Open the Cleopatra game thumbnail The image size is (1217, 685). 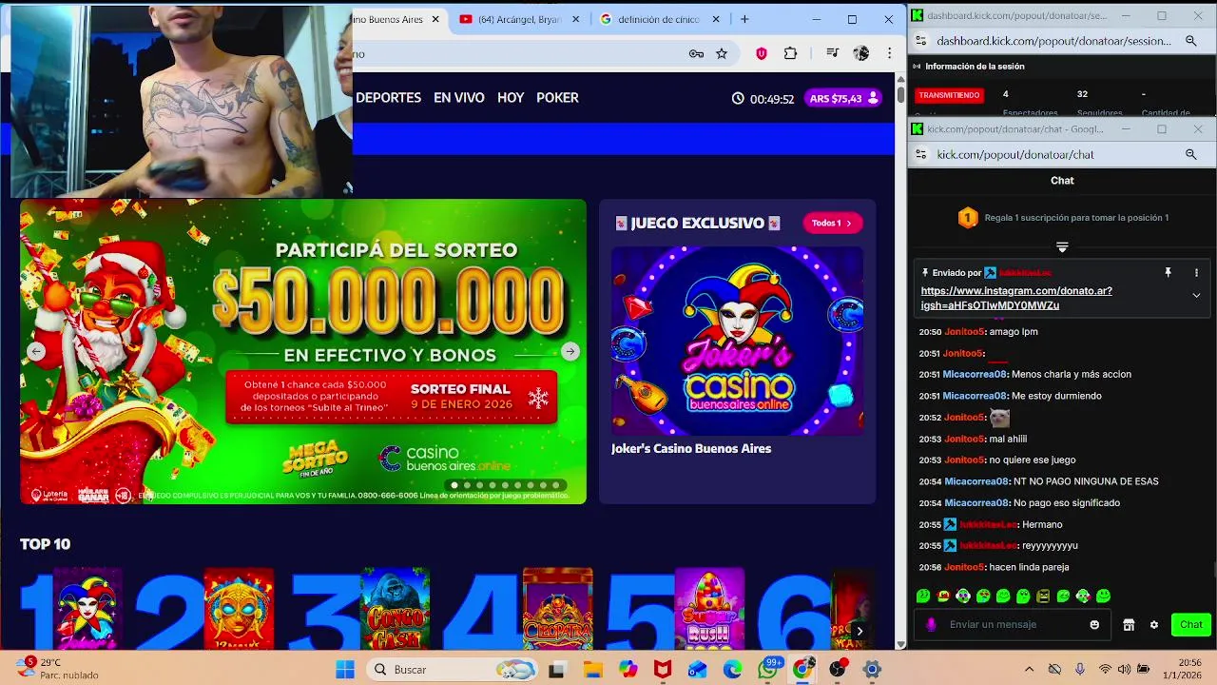tap(557, 609)
